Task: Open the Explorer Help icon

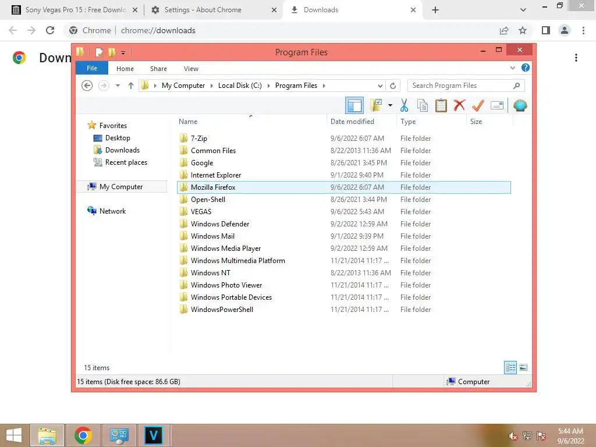Action: 526,68
